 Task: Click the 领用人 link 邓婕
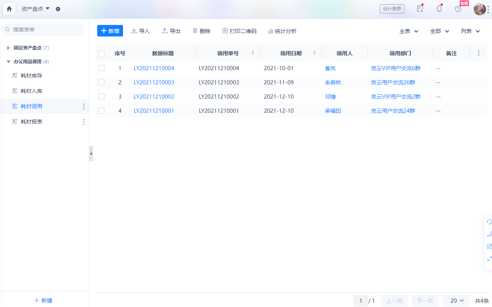pyautogui.click(x=330, y=97)
